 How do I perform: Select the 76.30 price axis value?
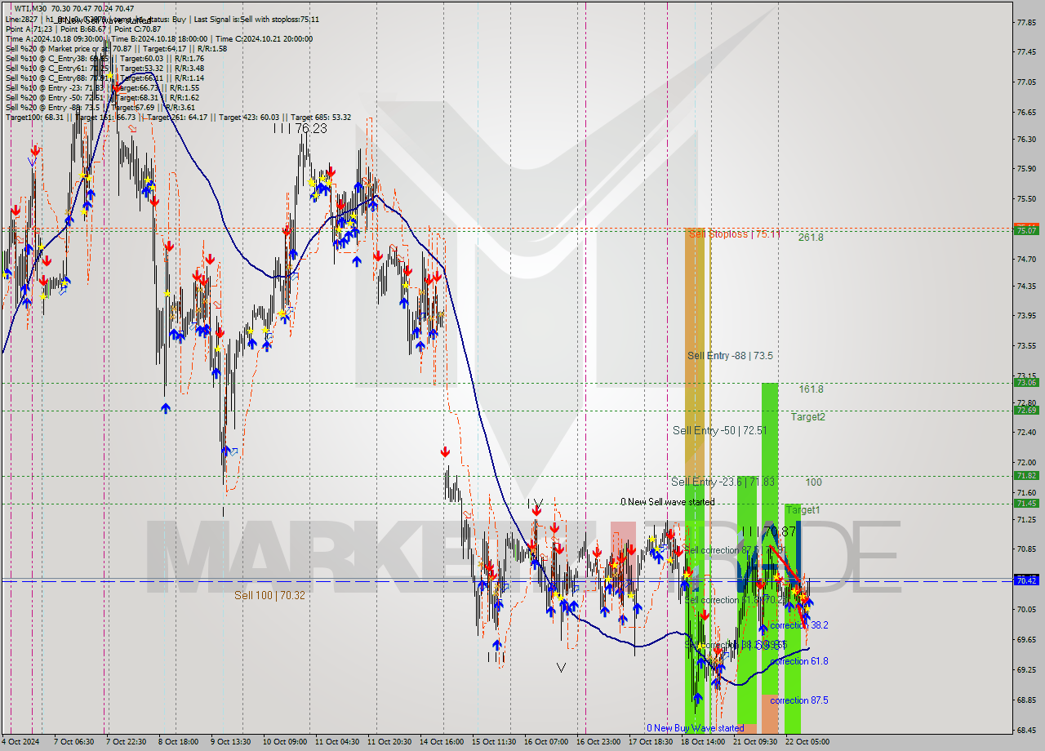1027,140
